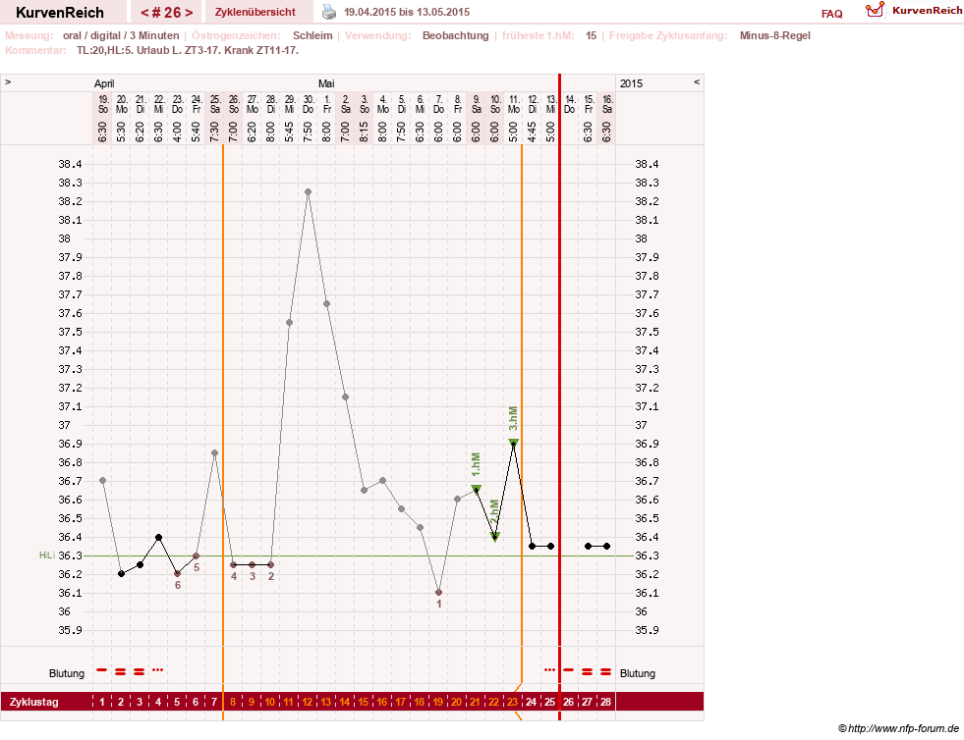
Task: Click the Schleim value after Östrogenzeichen
Action: (x=312, y=35)
